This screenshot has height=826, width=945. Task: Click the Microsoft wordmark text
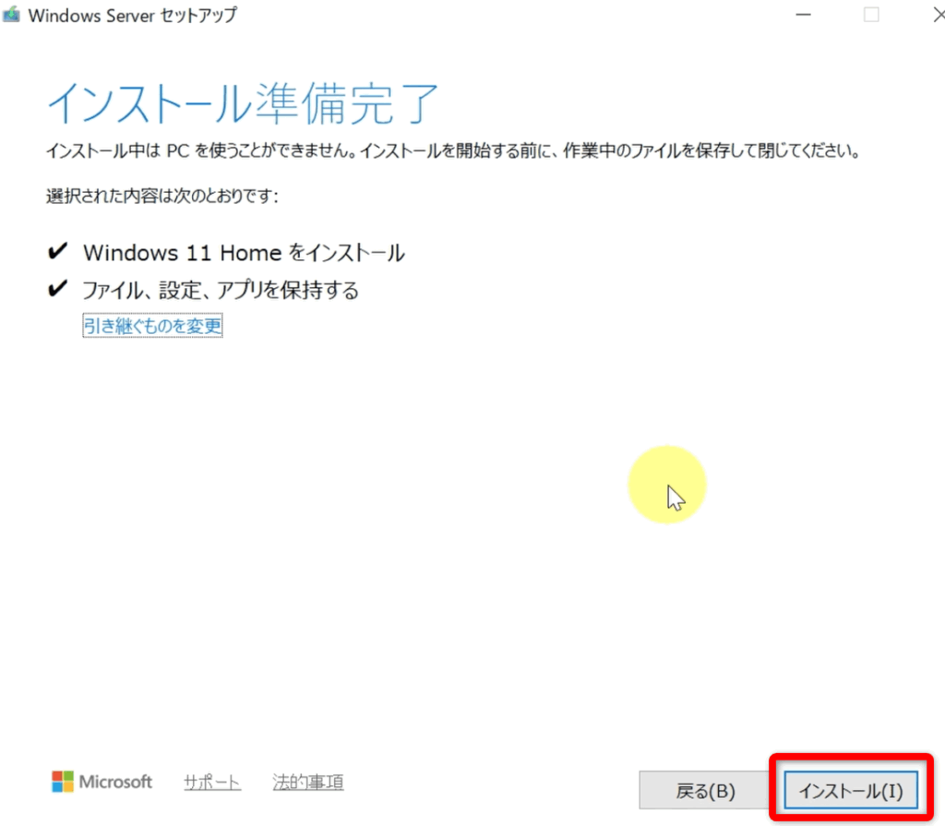[115, 783]
